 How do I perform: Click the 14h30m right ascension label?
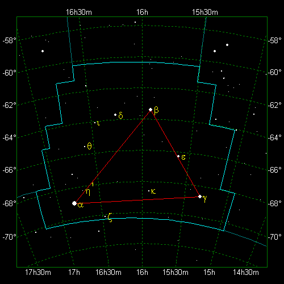click(246, 273)
